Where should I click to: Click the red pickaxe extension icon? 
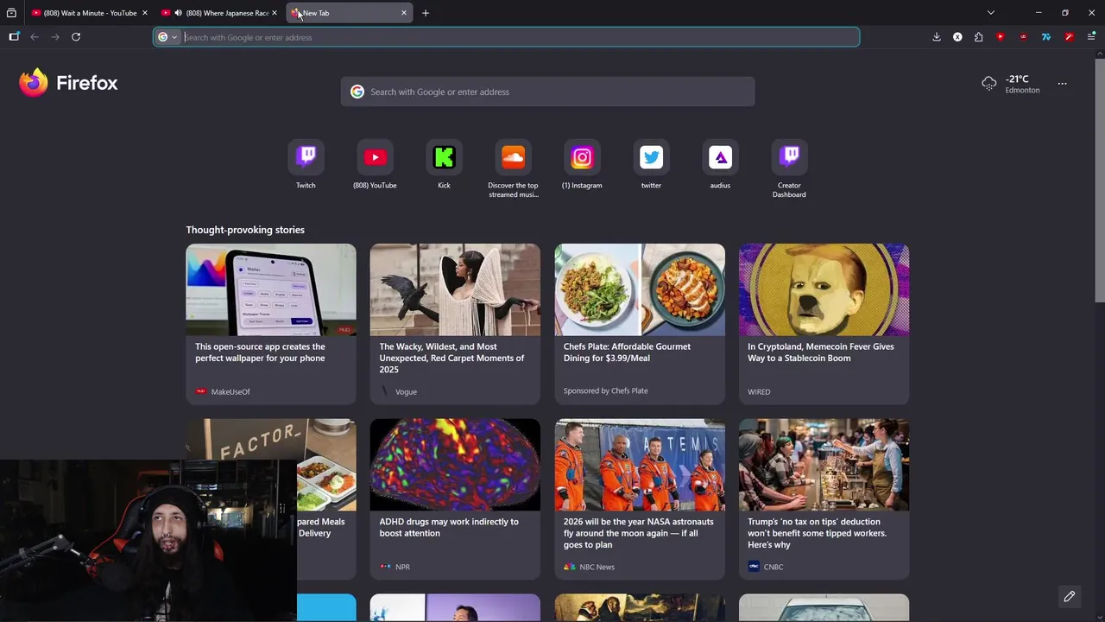(1069, 37)
